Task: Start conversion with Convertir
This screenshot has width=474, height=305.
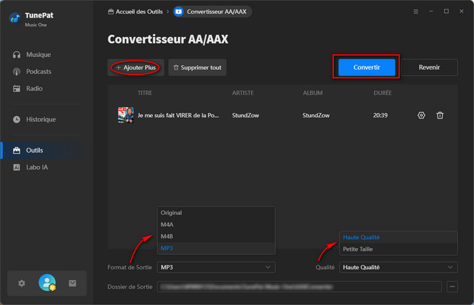Action: [x=367, y=67]
